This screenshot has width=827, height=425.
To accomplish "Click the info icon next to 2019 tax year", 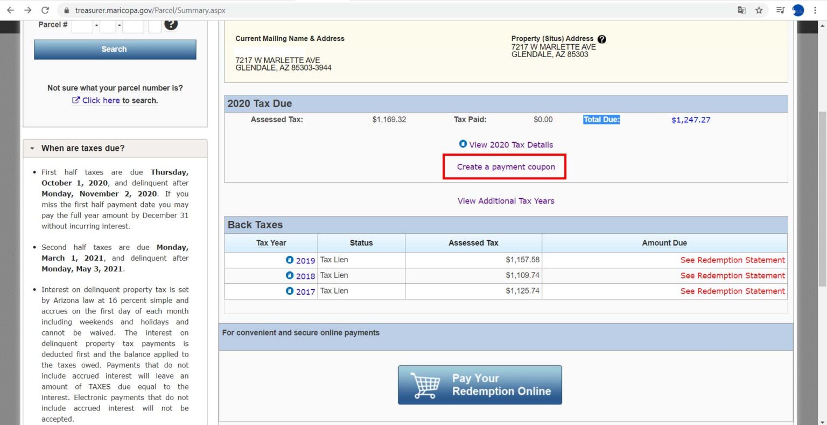I will (290, 260).
